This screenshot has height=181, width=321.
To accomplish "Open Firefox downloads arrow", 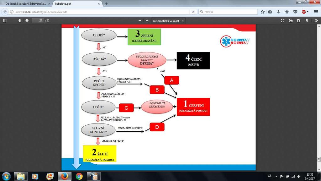I will tap(278, 12).
